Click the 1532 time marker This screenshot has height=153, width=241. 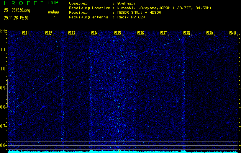tap(48, 33)
